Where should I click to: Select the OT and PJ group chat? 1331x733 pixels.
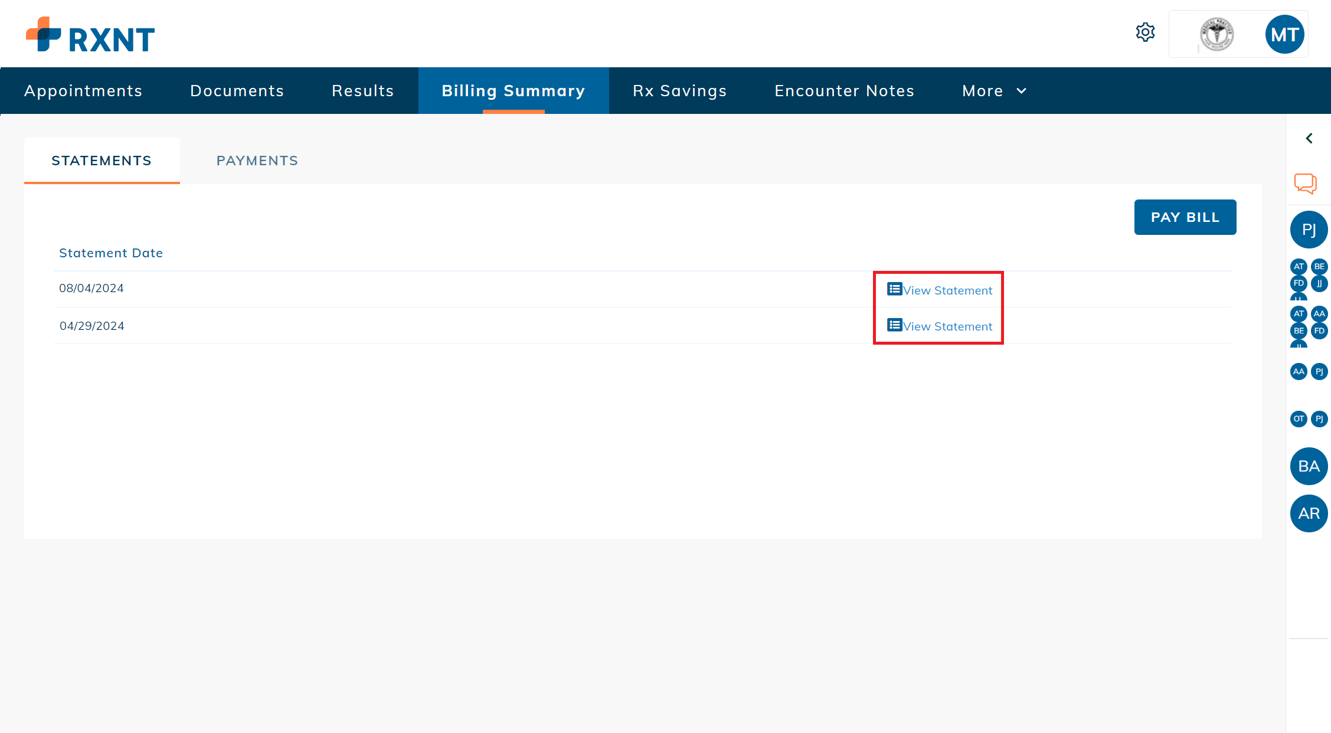(1309, 419)
